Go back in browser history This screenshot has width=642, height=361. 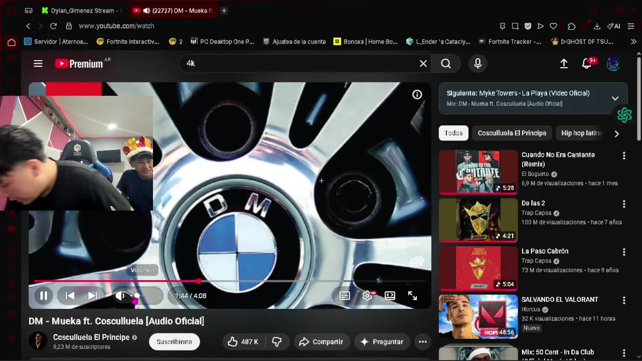click(x=28, y=26)
